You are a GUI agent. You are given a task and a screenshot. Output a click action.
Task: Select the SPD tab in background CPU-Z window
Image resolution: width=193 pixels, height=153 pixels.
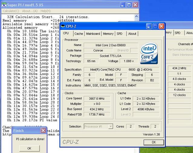[x=178, y=33]
